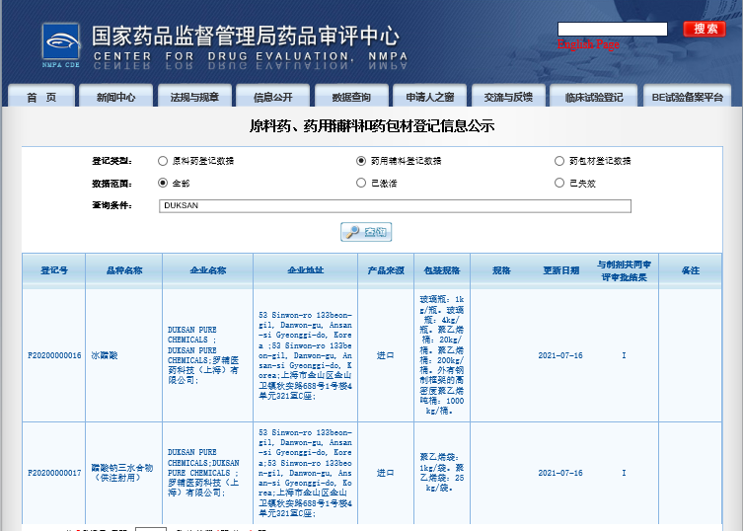The image size is (743, 531).
Task: Click the 规格 column header
Action: pyautogui.click(x=501, y=270)
